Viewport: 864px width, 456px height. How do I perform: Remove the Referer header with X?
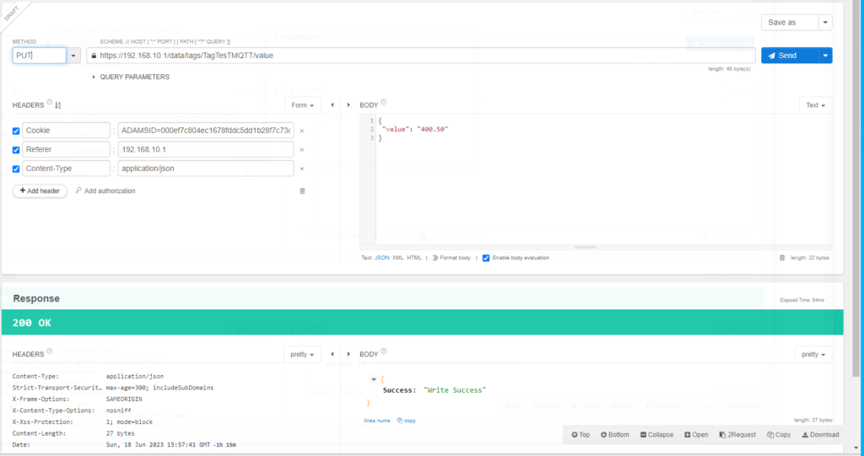pos(302,150)
